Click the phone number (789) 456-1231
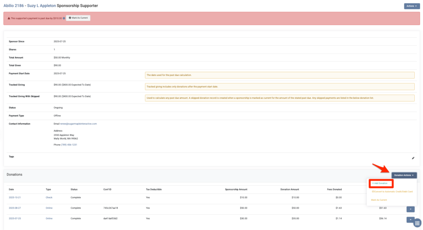 click(69, 145)
